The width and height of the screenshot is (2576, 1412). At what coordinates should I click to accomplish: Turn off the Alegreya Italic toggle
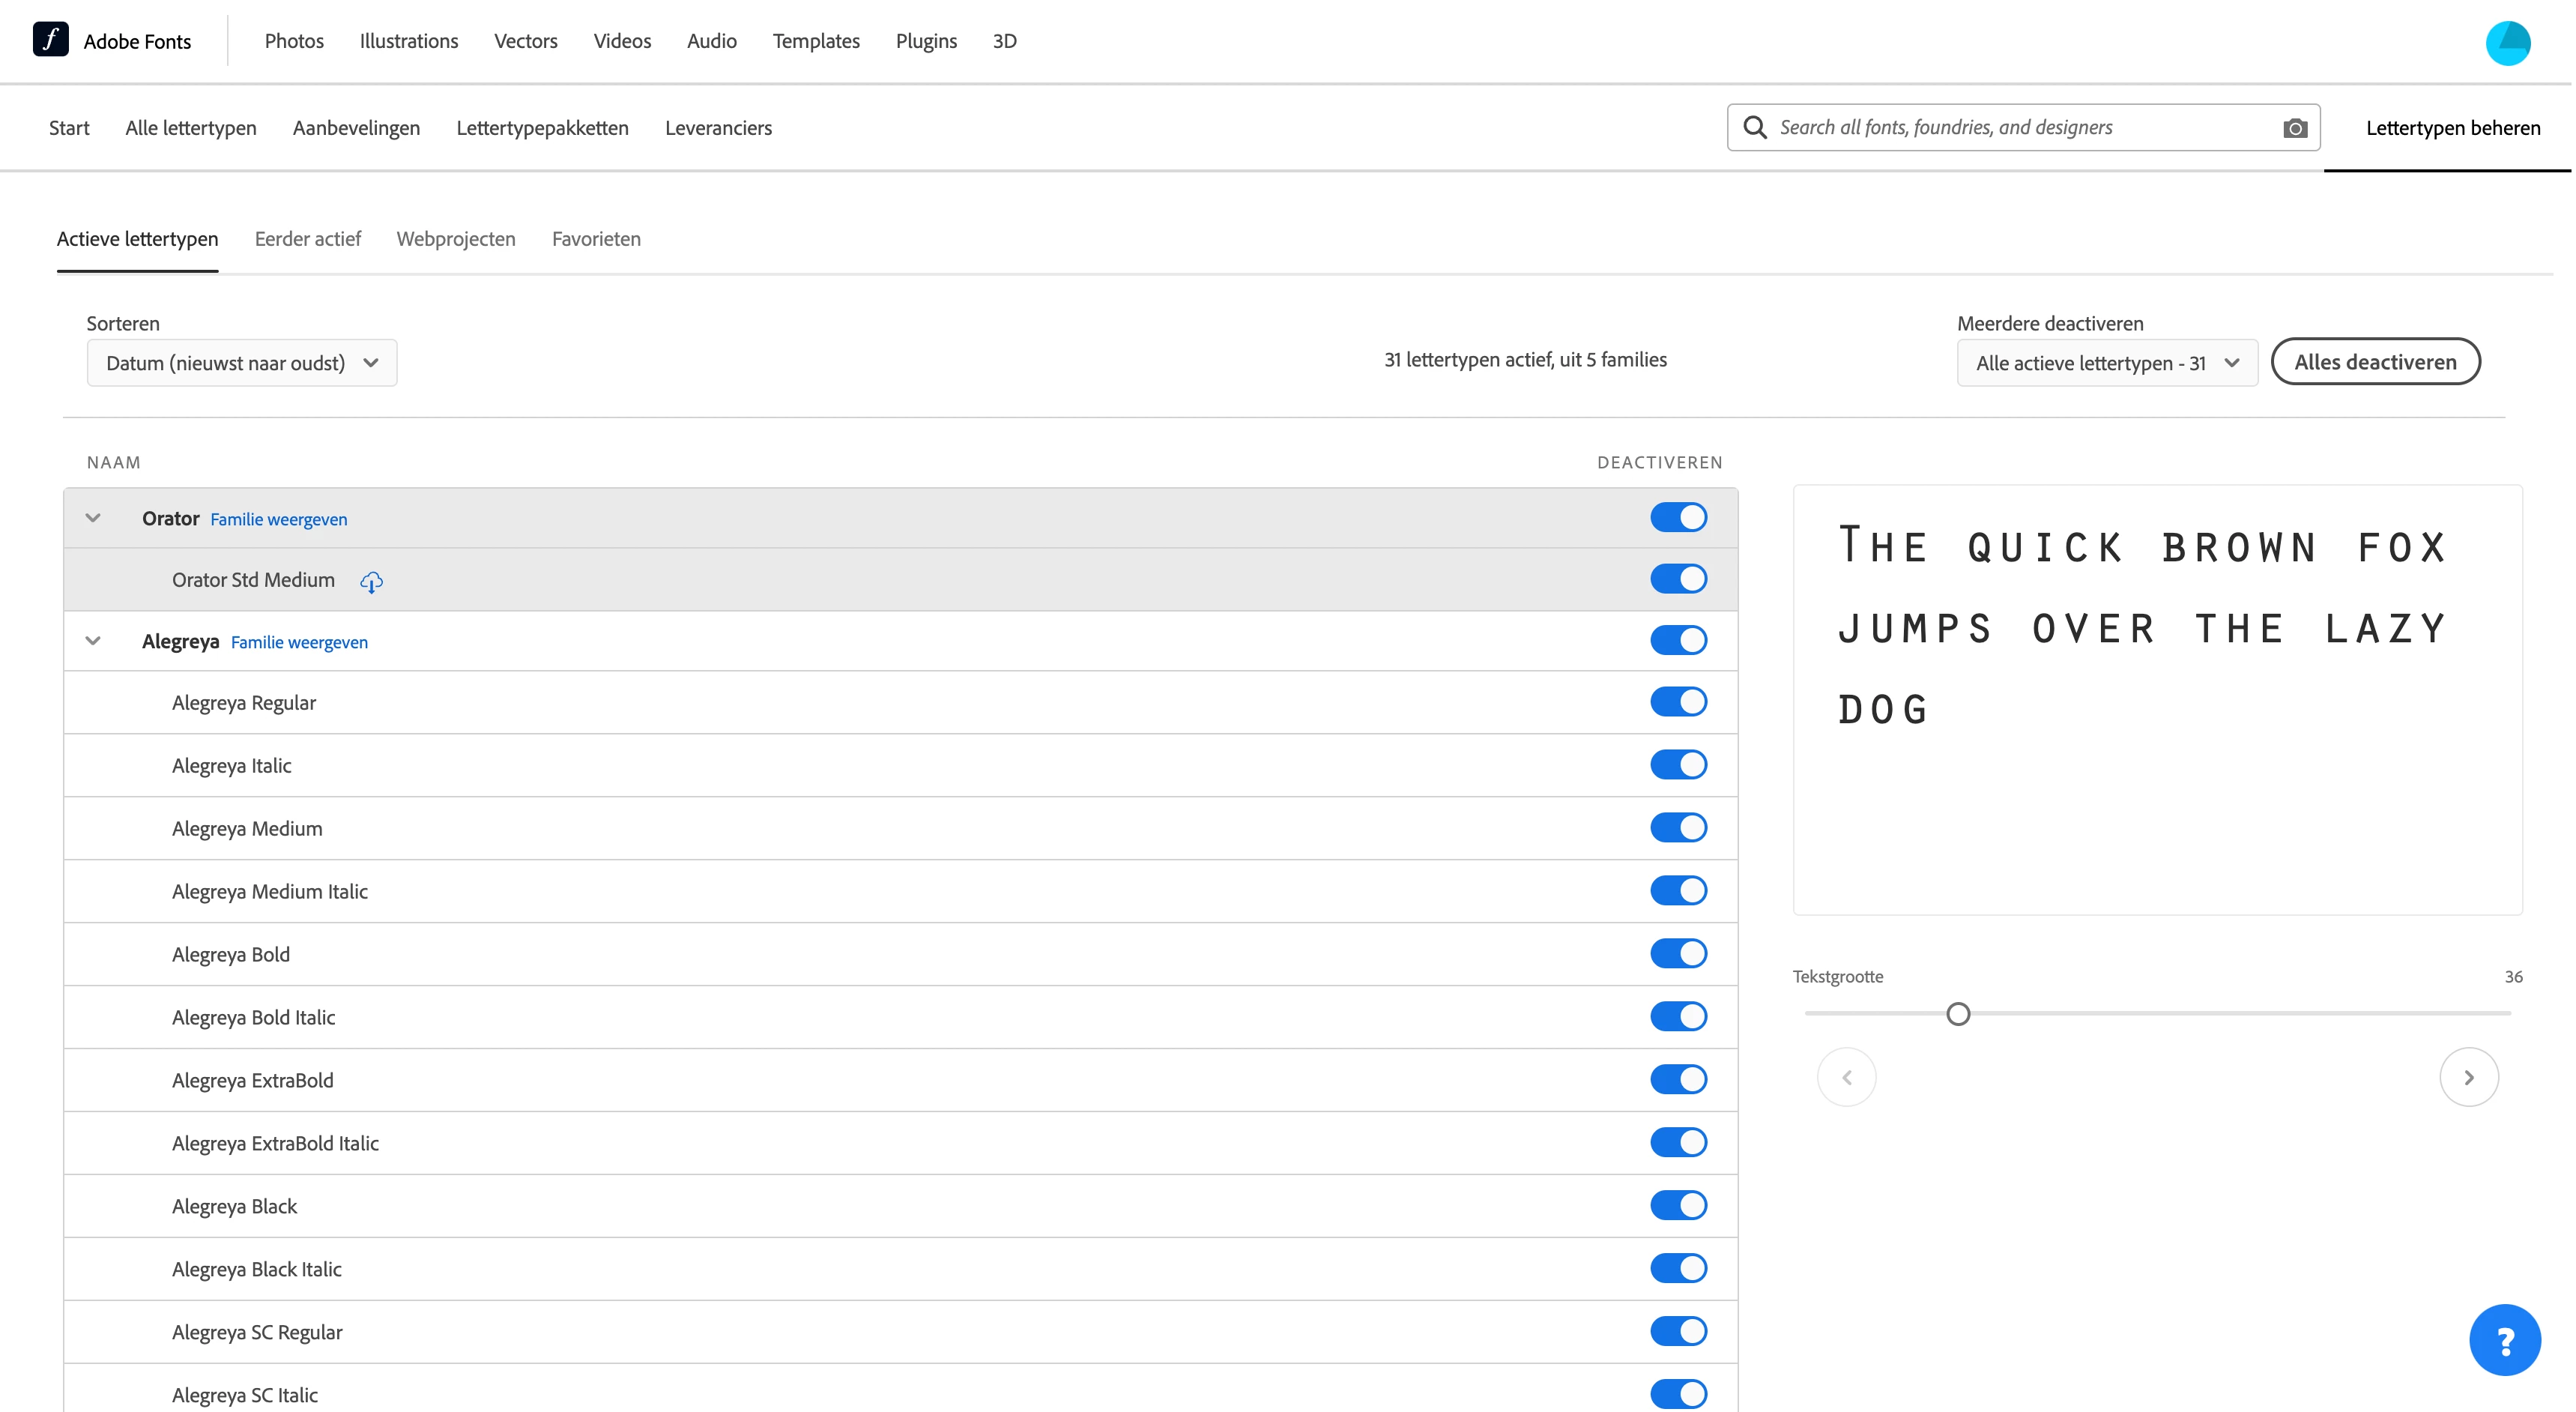point(1678,765)
